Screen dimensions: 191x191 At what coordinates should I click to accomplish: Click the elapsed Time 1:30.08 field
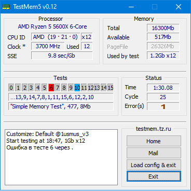(x=163, y=88)
